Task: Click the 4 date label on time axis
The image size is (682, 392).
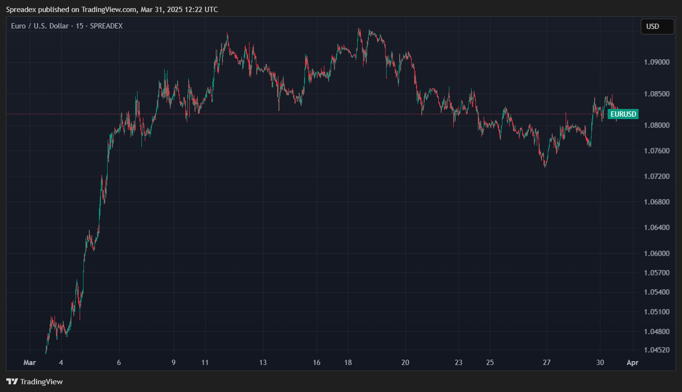Action: [61, 363]
